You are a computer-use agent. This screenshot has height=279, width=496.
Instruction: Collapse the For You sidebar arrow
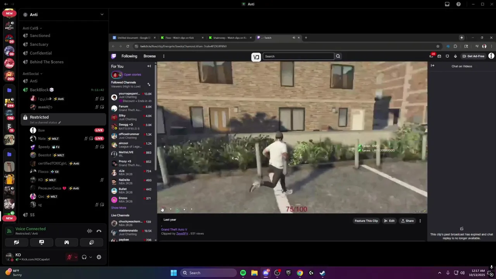click(x=149, y=66)
